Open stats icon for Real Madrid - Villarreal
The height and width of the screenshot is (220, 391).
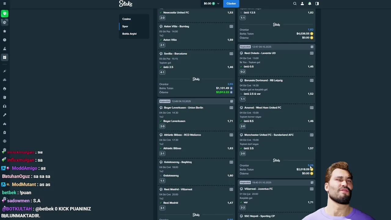pyautogui.click(x=231, y=189)
